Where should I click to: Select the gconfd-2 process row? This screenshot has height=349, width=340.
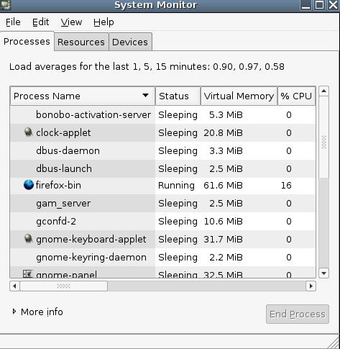(162, 221)
